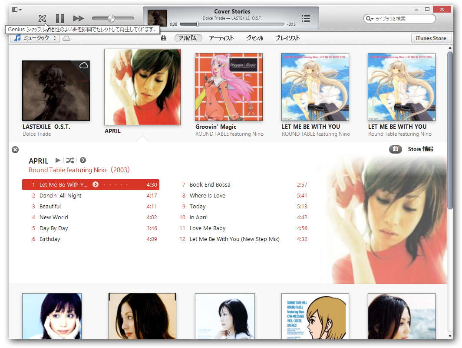462x348 pixels.
Task: Select the expanded APRIL album cover
Action: click(x=142, y=87)
